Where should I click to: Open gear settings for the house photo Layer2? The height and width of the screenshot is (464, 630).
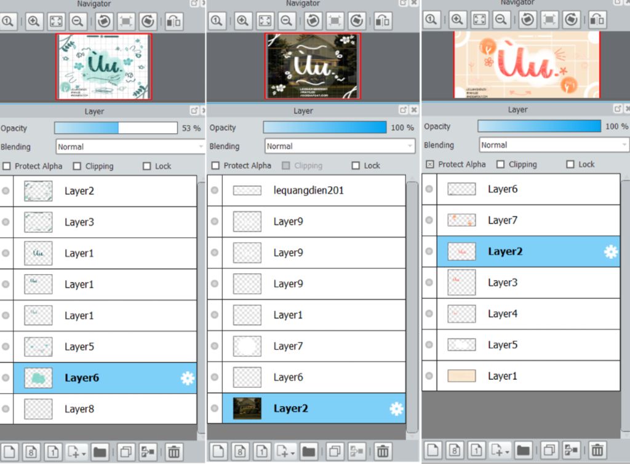click(396, 409)
